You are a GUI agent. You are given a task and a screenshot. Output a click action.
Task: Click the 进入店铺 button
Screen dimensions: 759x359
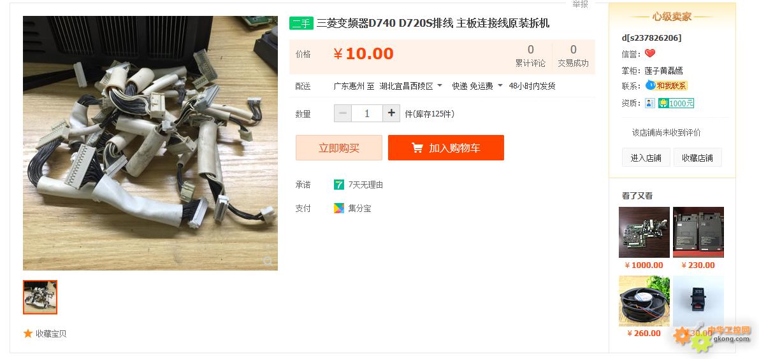pos(646,158)
